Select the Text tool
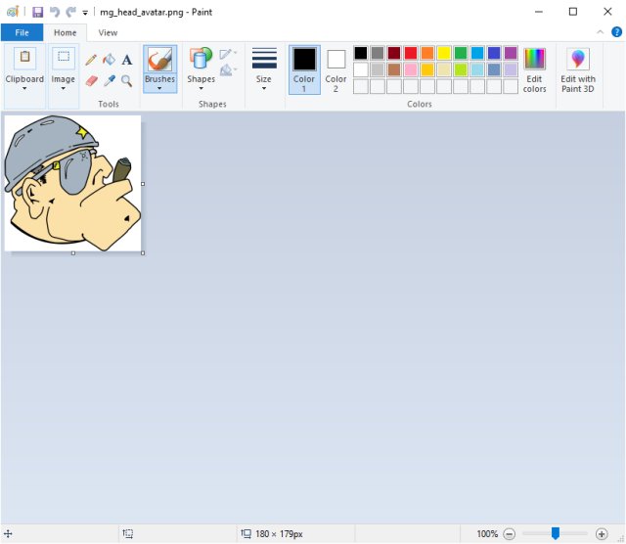 [x=126, y=60]
